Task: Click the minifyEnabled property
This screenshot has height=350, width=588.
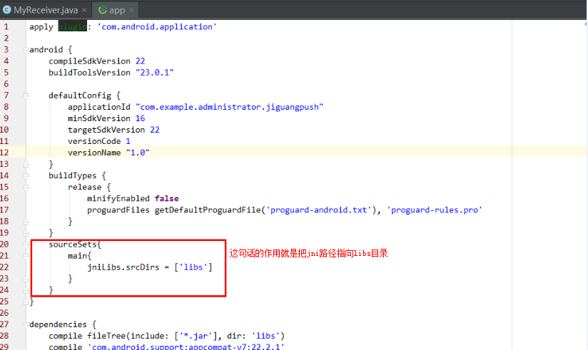Action: tap(118, 198)
